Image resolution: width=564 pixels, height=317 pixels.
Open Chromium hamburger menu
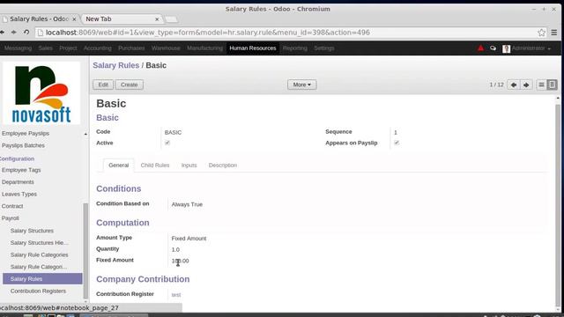554,33
